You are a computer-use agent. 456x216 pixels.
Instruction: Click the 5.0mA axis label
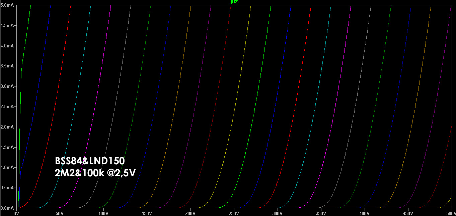(6, 5)
